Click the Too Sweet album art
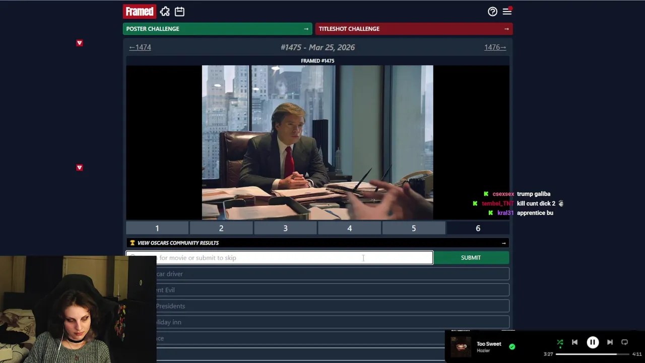 [x=461, y=346]
